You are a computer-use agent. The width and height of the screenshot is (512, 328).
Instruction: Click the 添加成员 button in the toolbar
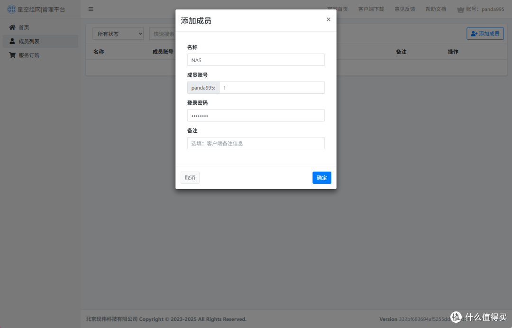point(485,34)
